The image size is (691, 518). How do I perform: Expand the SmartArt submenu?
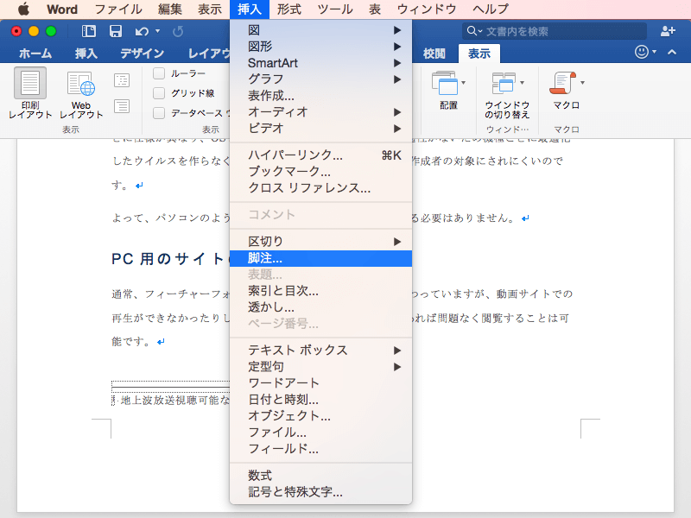[320, 63]
